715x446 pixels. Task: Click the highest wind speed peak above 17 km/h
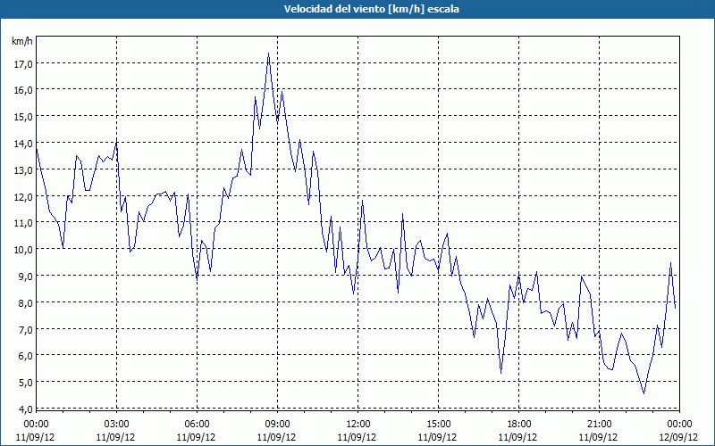click(x=269, y=54)
